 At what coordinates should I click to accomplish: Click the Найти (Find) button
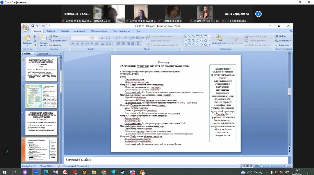click(x=280, y=36)
